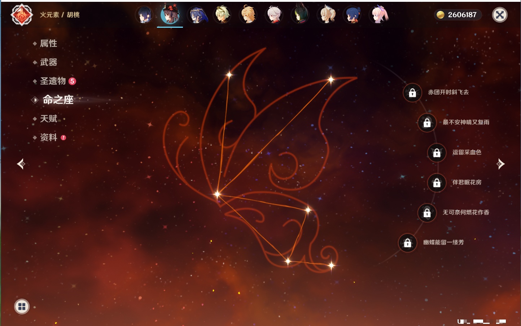The width and height of the screenshot is (521, 326).
Task: Open the 圣遗物 artifacts tab
Action: pos(53,81)
